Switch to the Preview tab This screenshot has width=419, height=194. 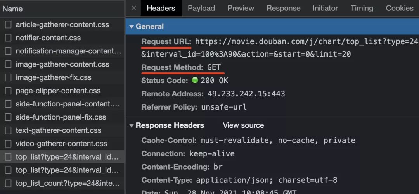[241, 8]
